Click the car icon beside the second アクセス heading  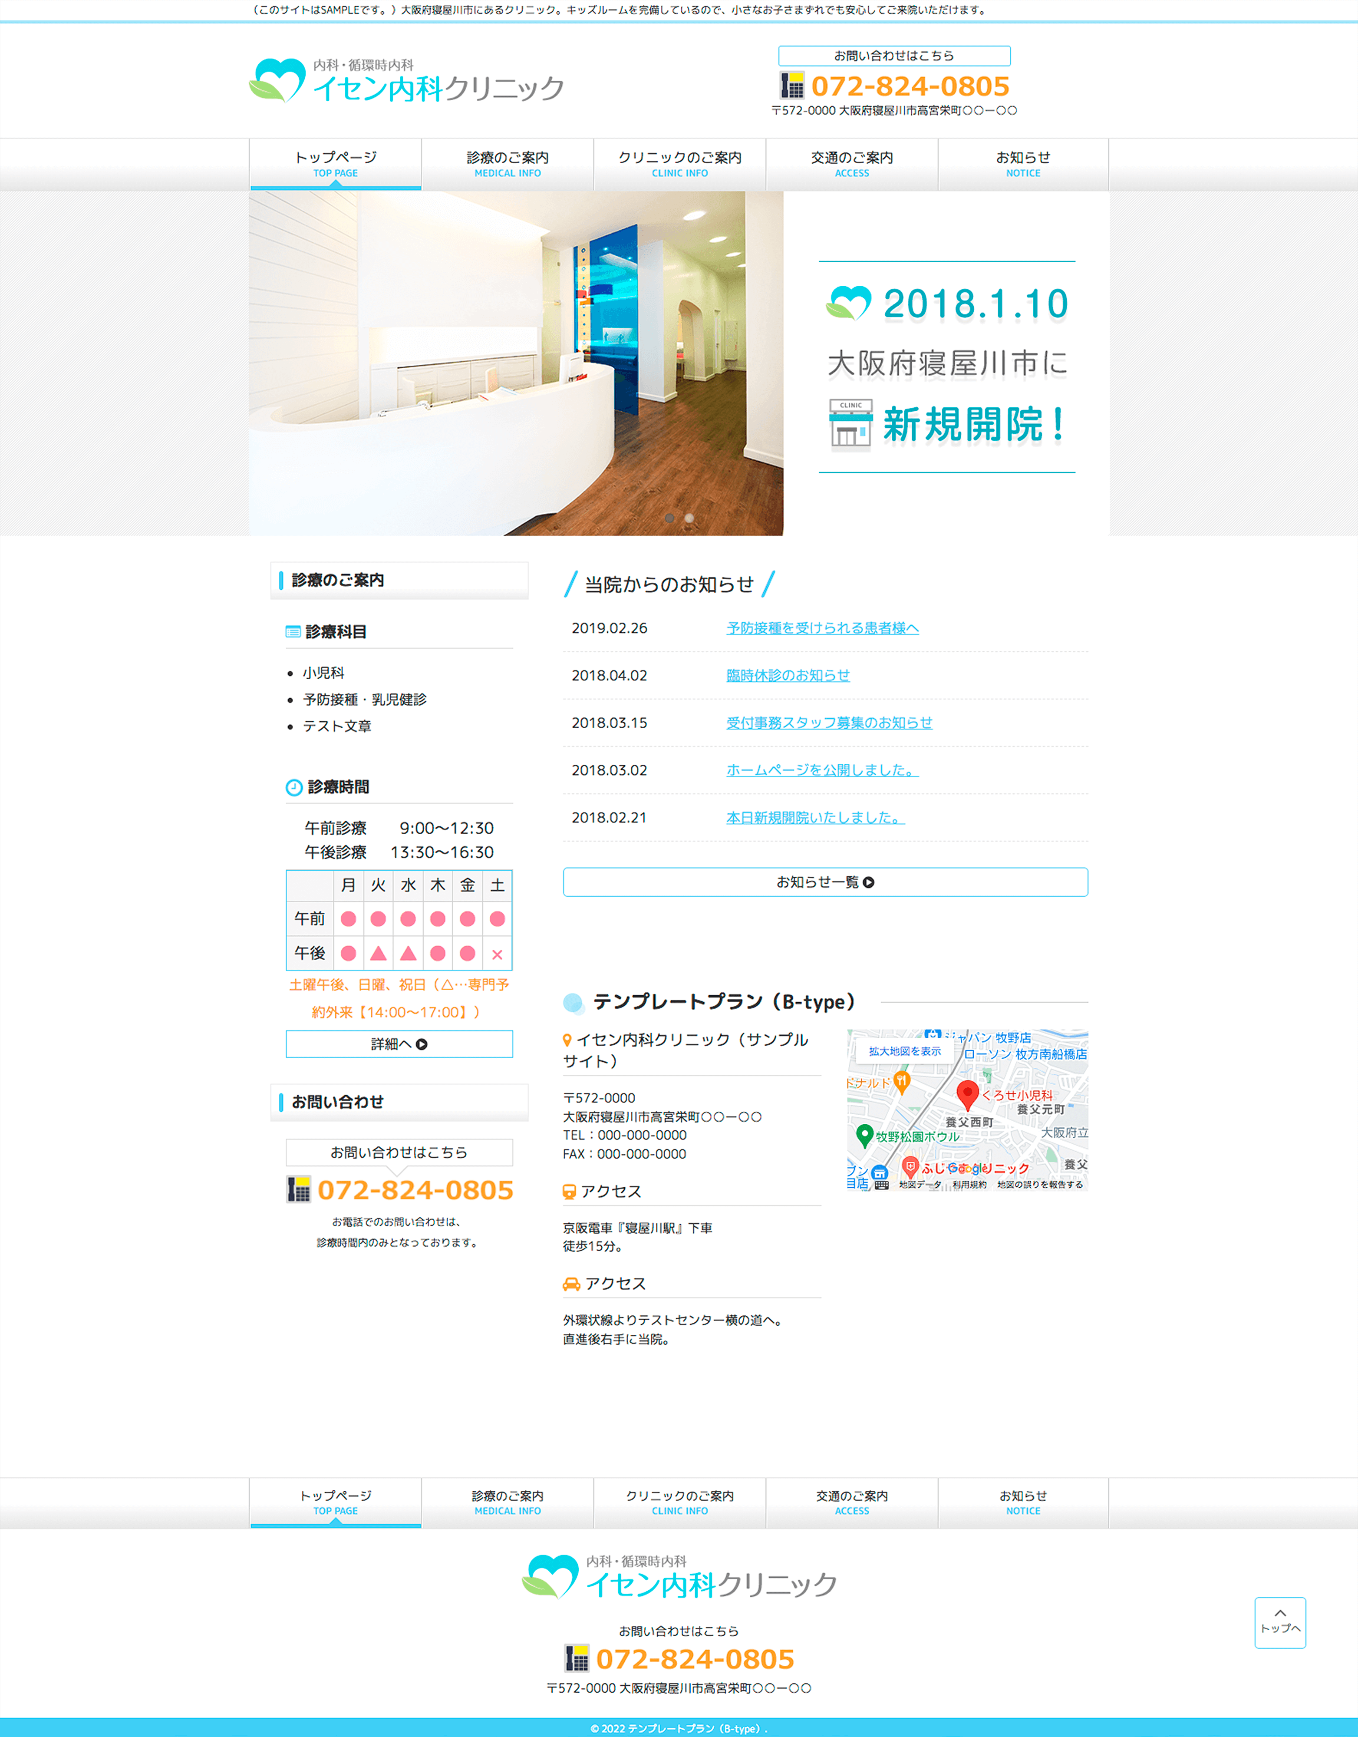pos(572,1284)
